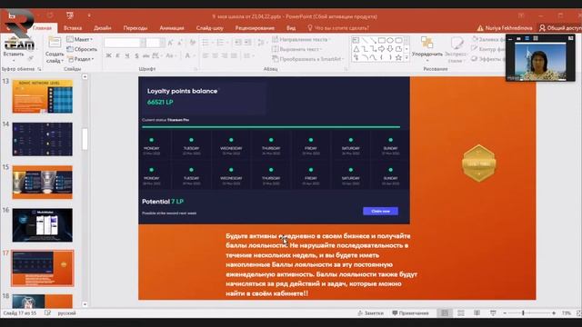Decrease the list indent level

[238, 43]
